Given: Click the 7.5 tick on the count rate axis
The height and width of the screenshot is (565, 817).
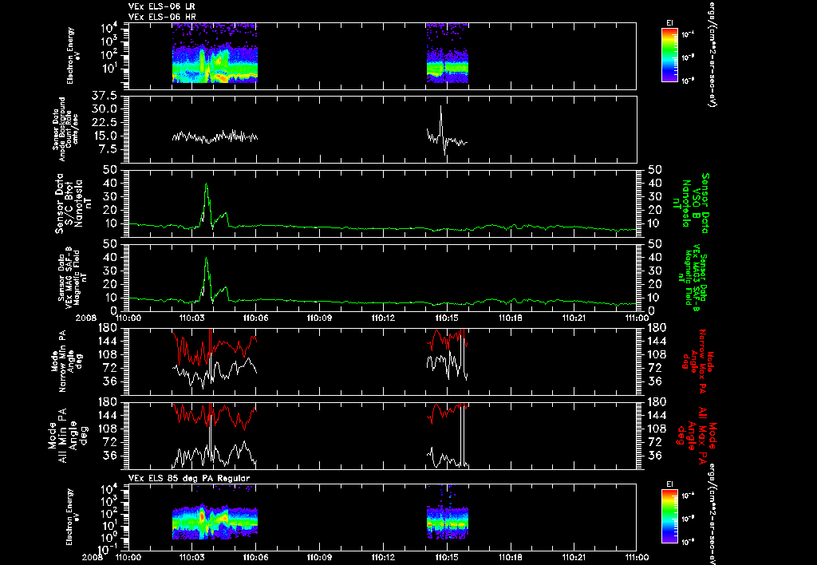Looking at the screenshot, I should pyautogui.click(x=108, y=149).
